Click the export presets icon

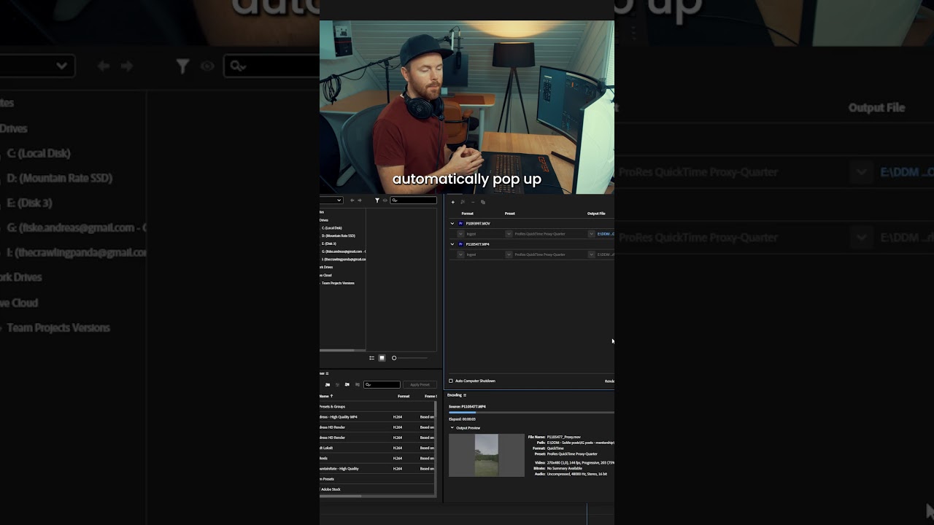(357, 384)
